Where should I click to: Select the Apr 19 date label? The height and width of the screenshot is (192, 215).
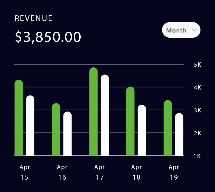tap(174, 172)
